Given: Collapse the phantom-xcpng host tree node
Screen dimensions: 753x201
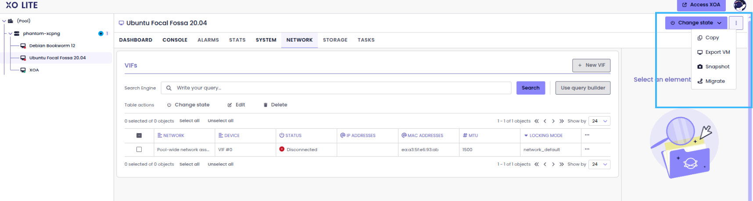Looking at the screenshot, I should point(11,34).
